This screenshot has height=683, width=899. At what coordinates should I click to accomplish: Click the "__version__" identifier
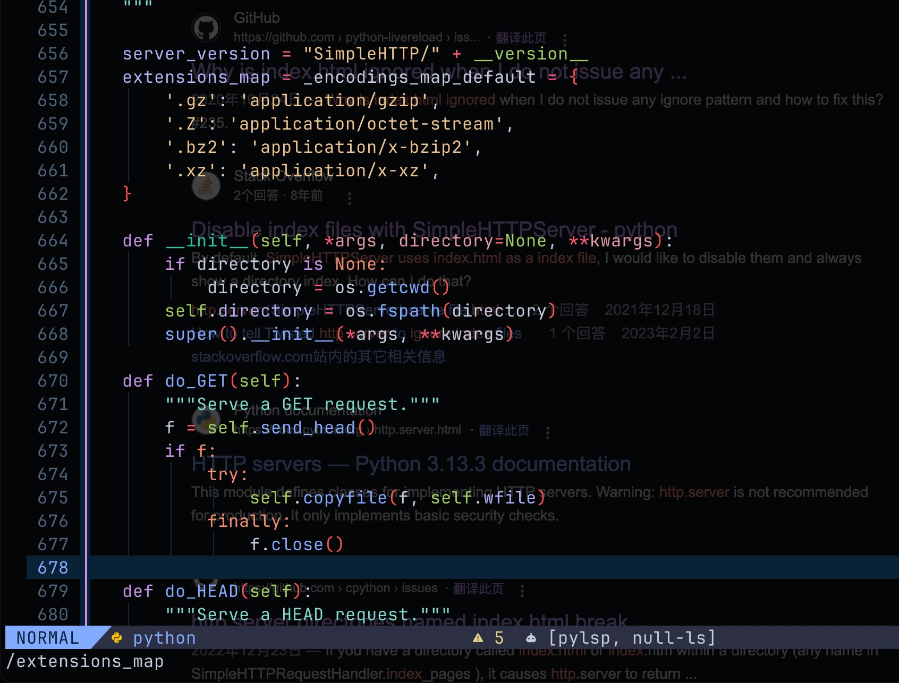click(x=531, y=54)
